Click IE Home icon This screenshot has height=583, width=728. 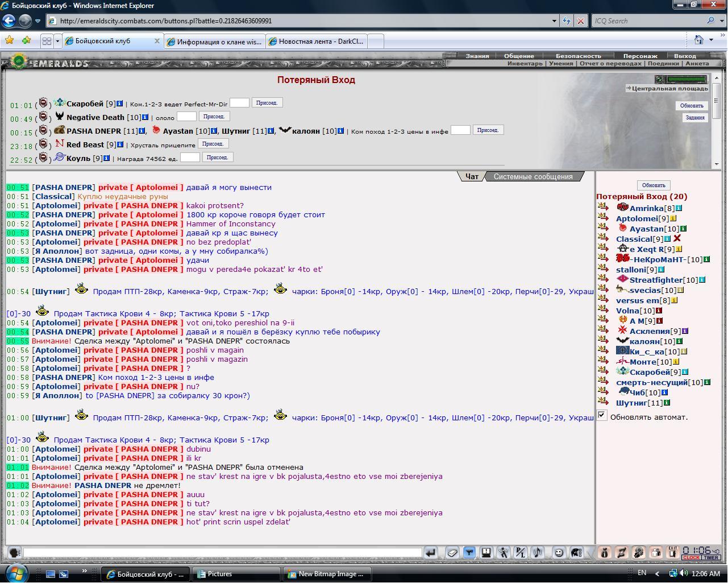[x=700, y=40]
